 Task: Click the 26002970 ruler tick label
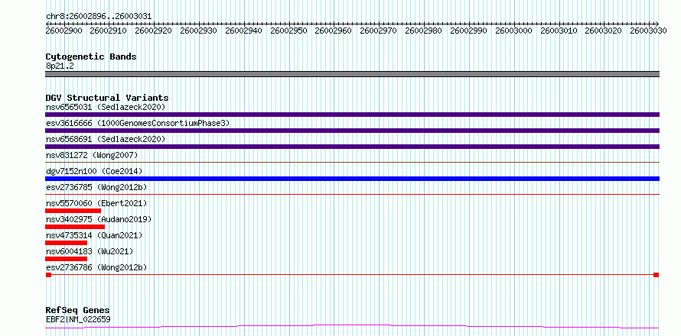(378, 31)
